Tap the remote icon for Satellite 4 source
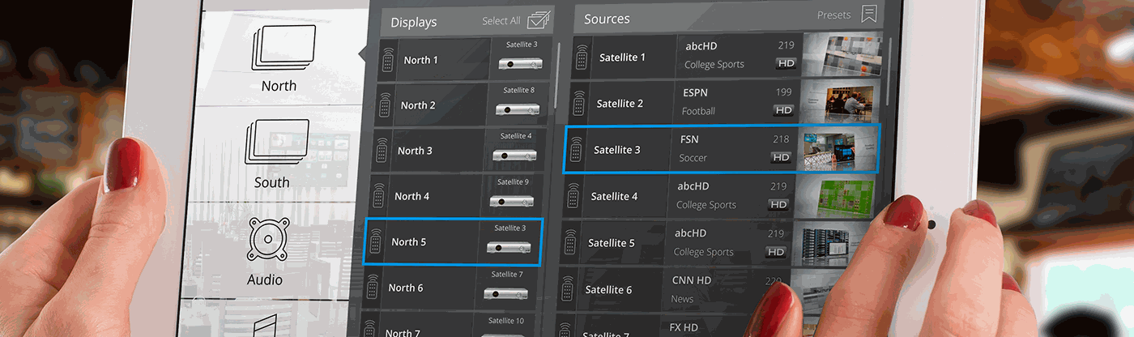Image resolution: width=1134 pixels, height=337 pixels. (573, 196)
